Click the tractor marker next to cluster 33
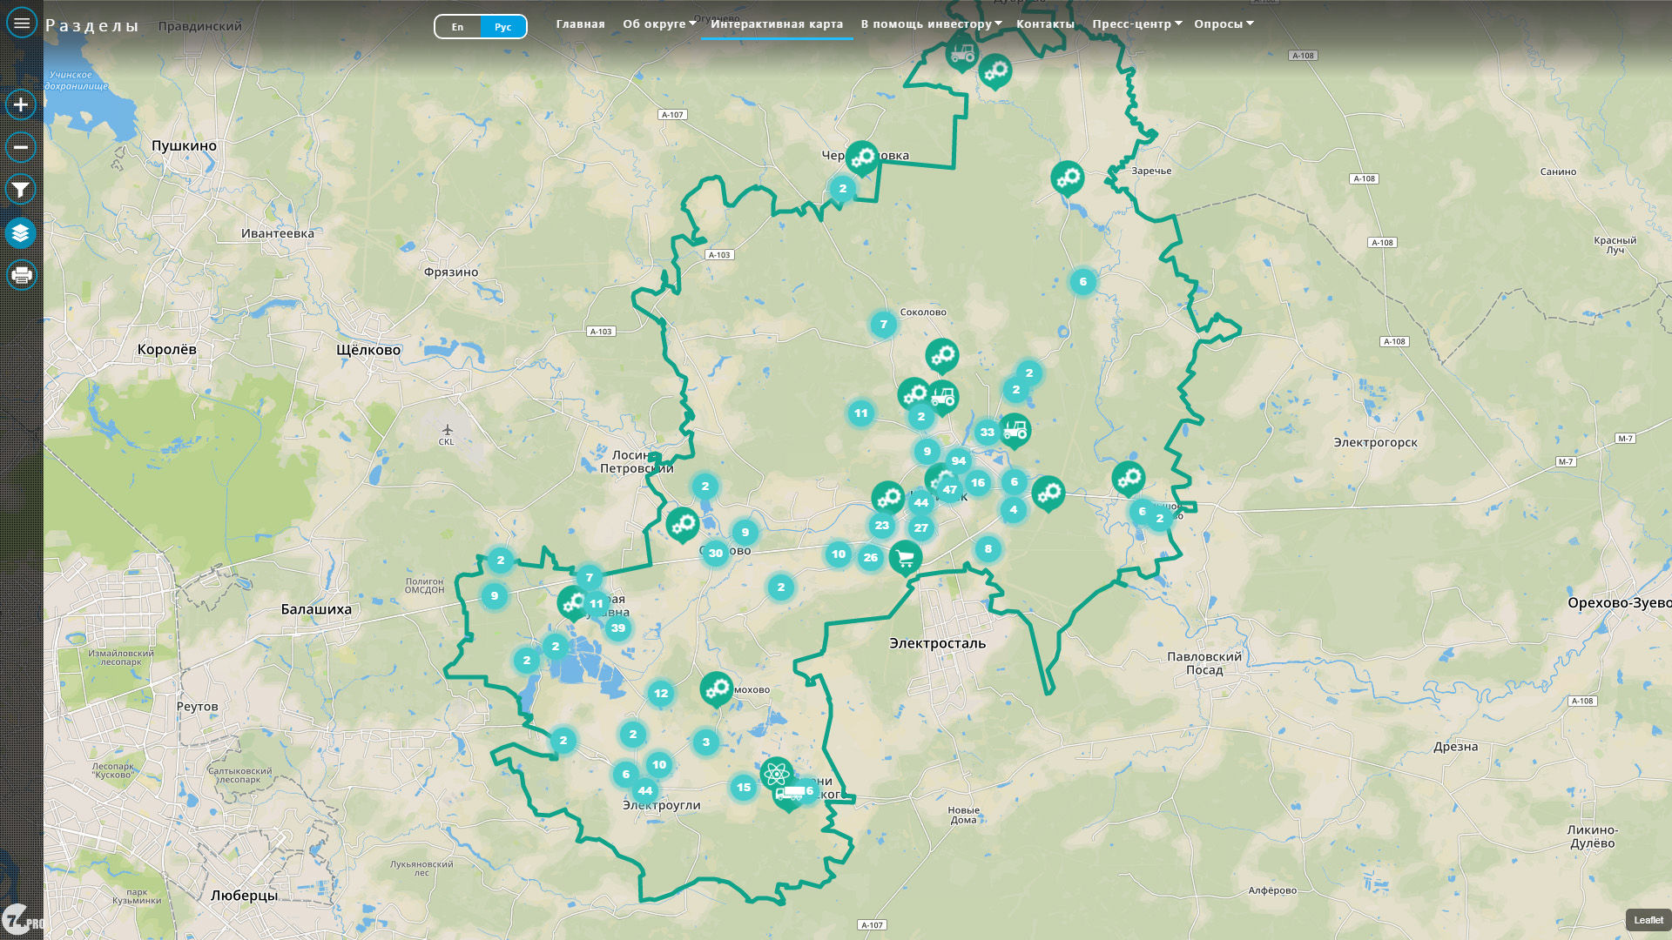The height and width of the screenshot is (940, 1672). tap(1015, 430)
